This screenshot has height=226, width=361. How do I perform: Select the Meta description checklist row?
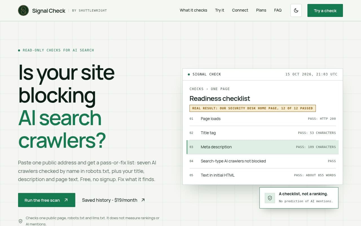point(263,147)
